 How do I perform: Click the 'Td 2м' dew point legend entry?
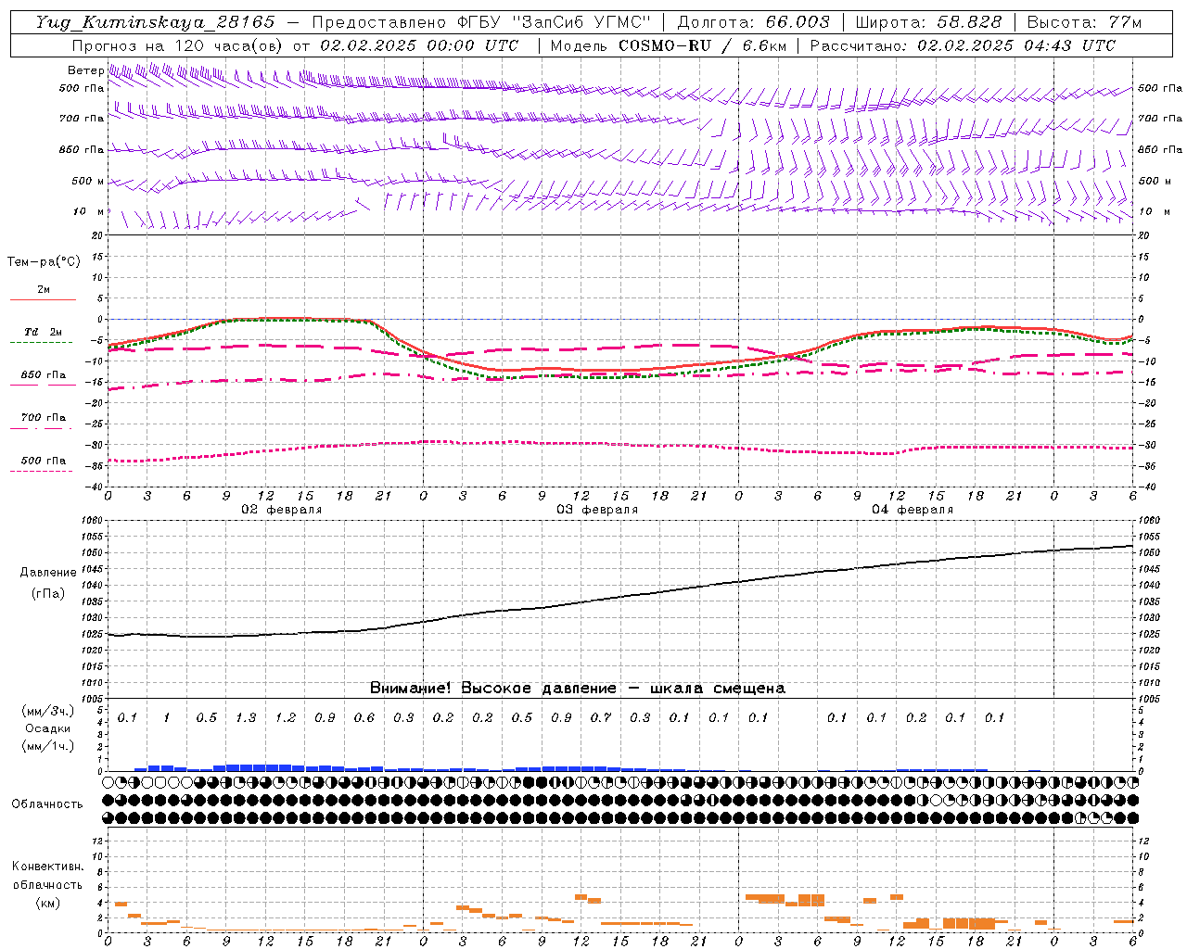pyautogui.click(x=44, y=332)
